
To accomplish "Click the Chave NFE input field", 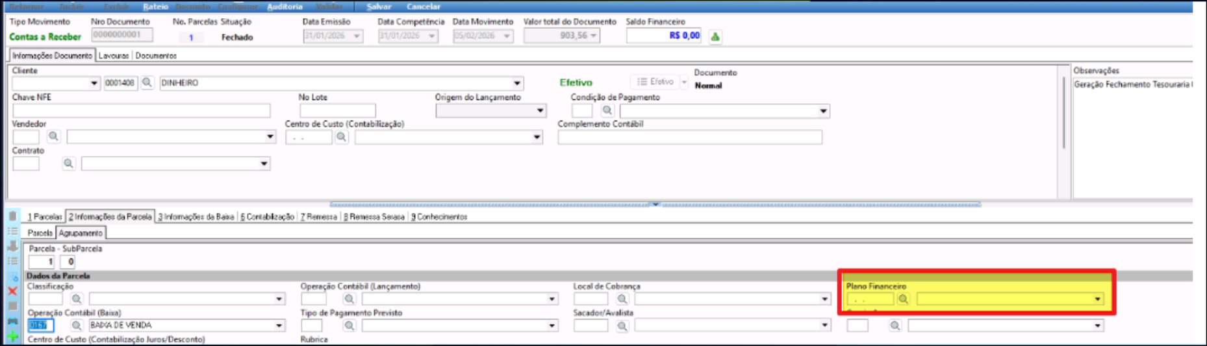I will click(141, 111).
